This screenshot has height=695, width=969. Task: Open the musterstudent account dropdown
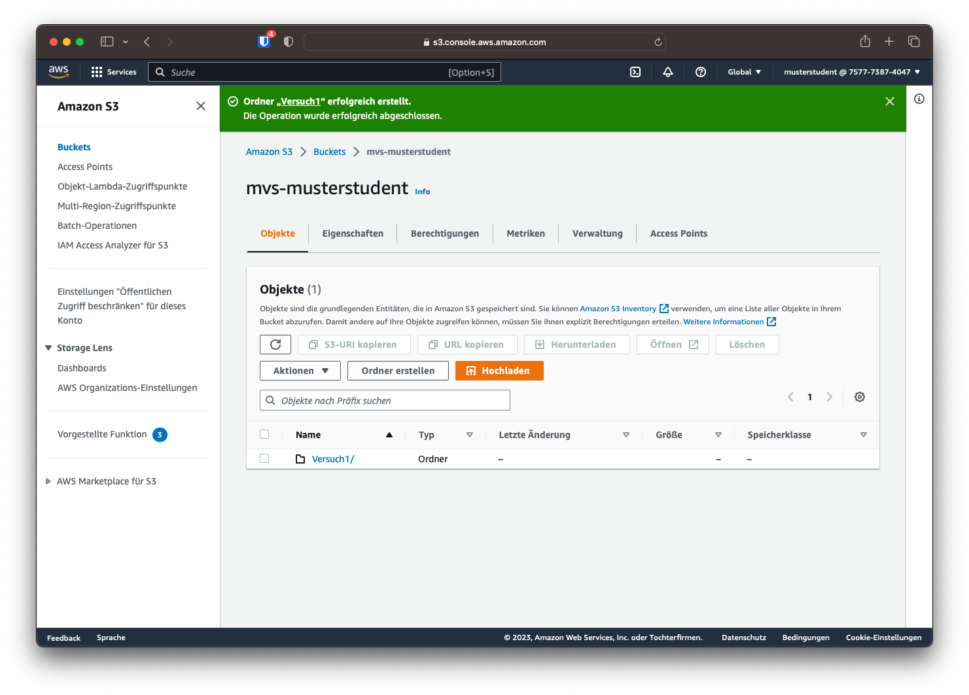pyautogui.click(x=852, y=72)
